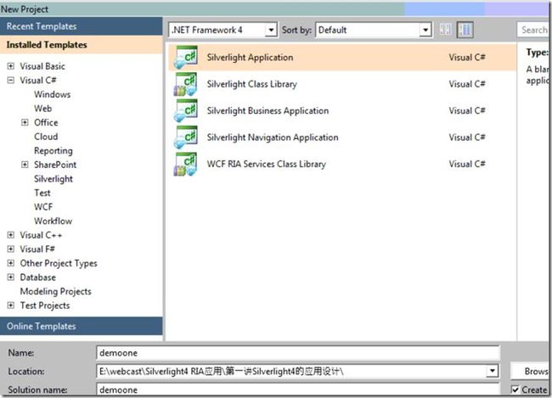Select Silverlight Navigation Application text
The height and width of the screenshot is (398, 552).
273,137
